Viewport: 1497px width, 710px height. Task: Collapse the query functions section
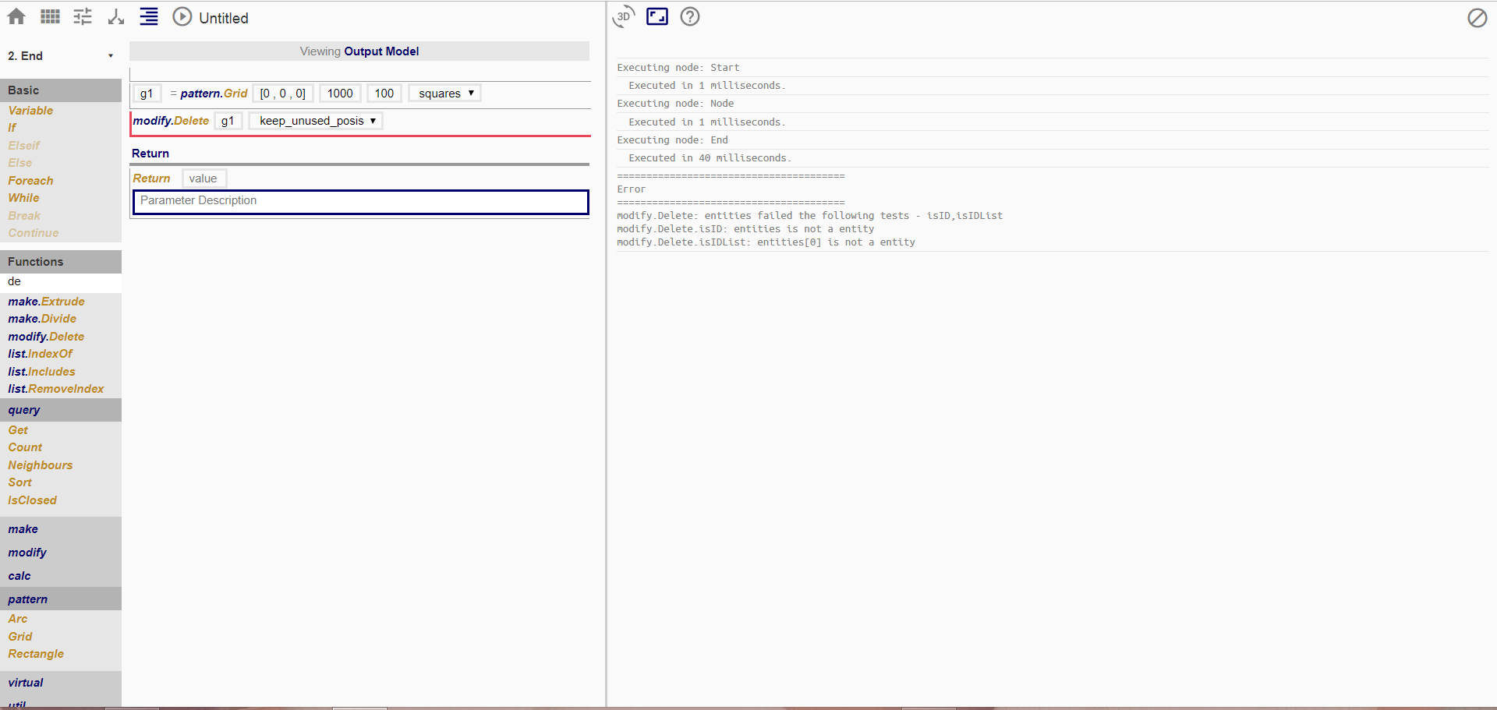tap(23, 410)
